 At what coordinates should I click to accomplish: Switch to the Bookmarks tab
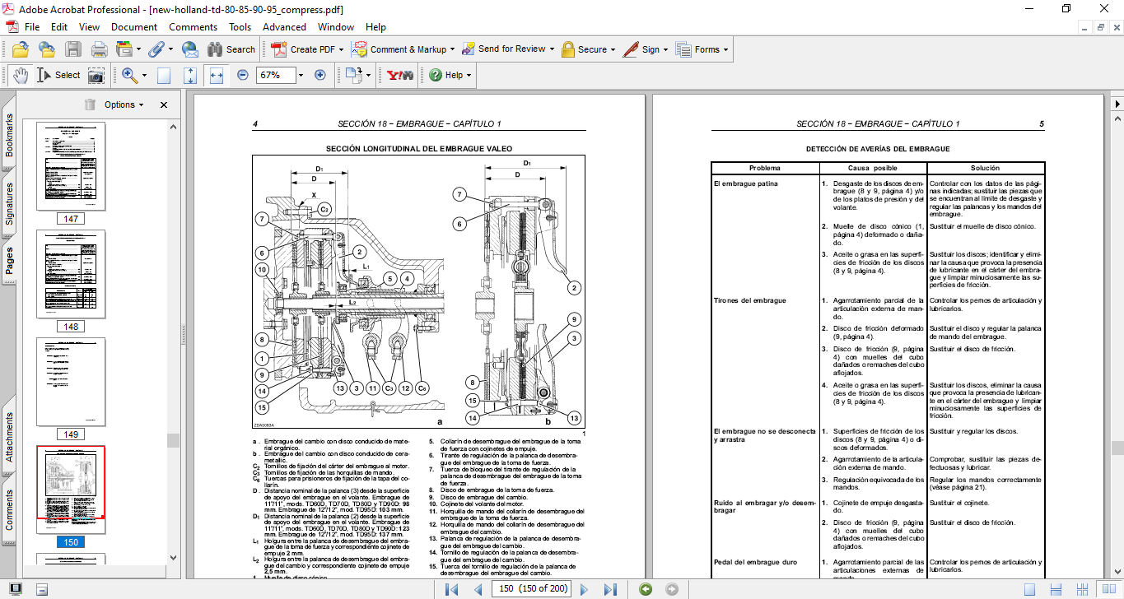9,136
